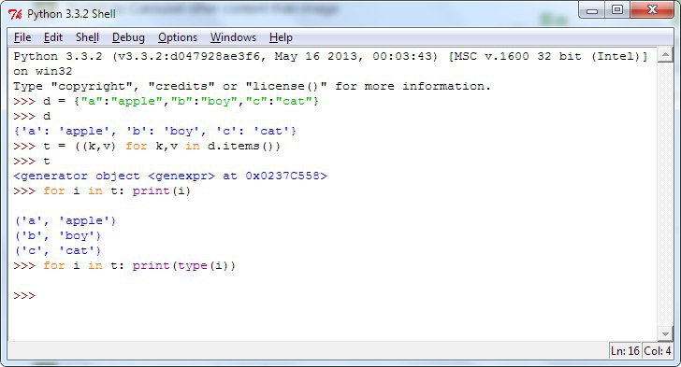This screenshot has width=681, height=367.
Task: Click the scrollbar up arrow
Action: pyautogui.click(x=665, y=55)
